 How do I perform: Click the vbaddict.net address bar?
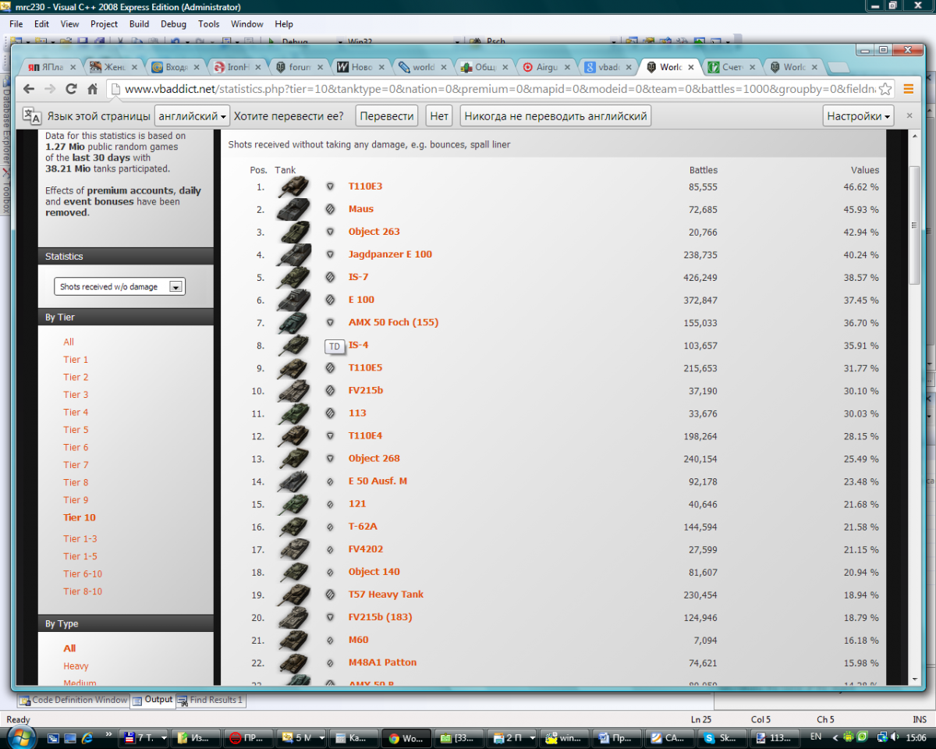(499, 89)
